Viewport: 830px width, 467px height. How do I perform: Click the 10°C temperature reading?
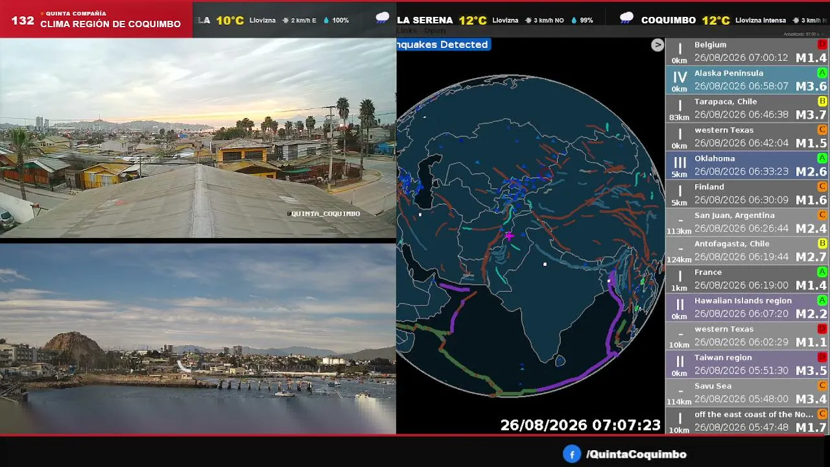coord(230,20)
